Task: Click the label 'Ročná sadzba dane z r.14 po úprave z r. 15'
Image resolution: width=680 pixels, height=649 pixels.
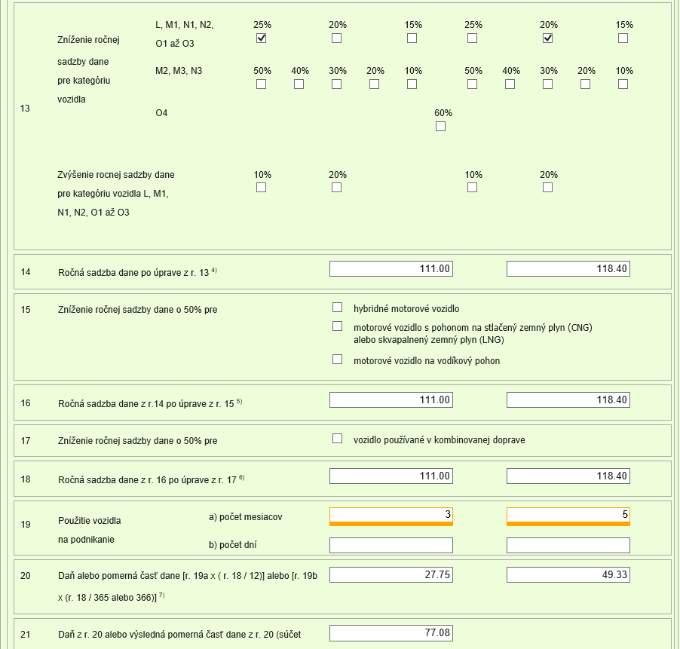Action: [146, 403]
